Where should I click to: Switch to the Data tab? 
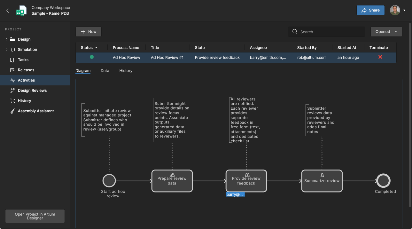pyautogui.click(x=105, y=71)
